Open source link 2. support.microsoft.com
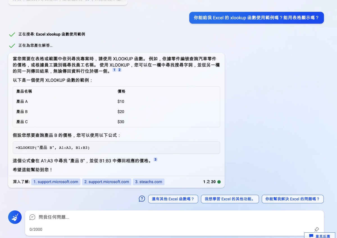 point(106,182)
